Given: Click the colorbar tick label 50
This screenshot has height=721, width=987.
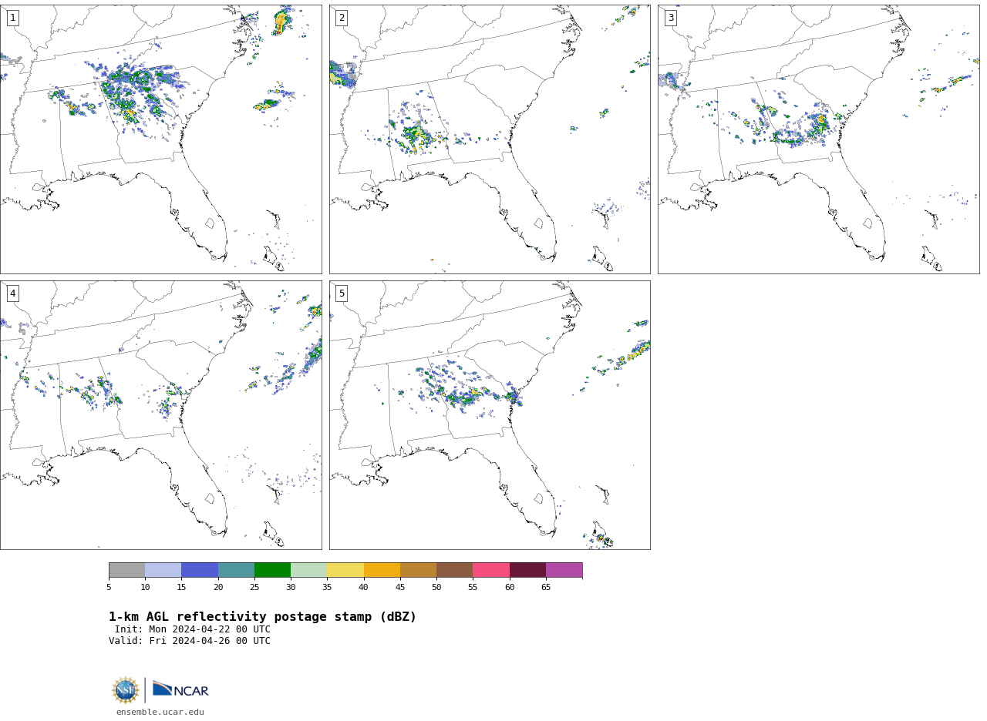Looking at the screenshot, I should pyautogui.click(x=436, y=588).
